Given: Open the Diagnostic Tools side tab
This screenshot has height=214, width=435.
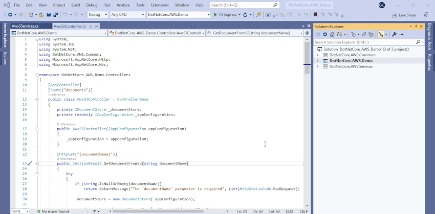Looking at the screenshot, I should 429,37.
